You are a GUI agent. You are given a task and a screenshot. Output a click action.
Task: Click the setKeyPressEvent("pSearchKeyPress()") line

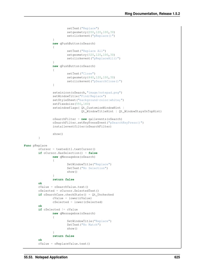tap(98, 123)
